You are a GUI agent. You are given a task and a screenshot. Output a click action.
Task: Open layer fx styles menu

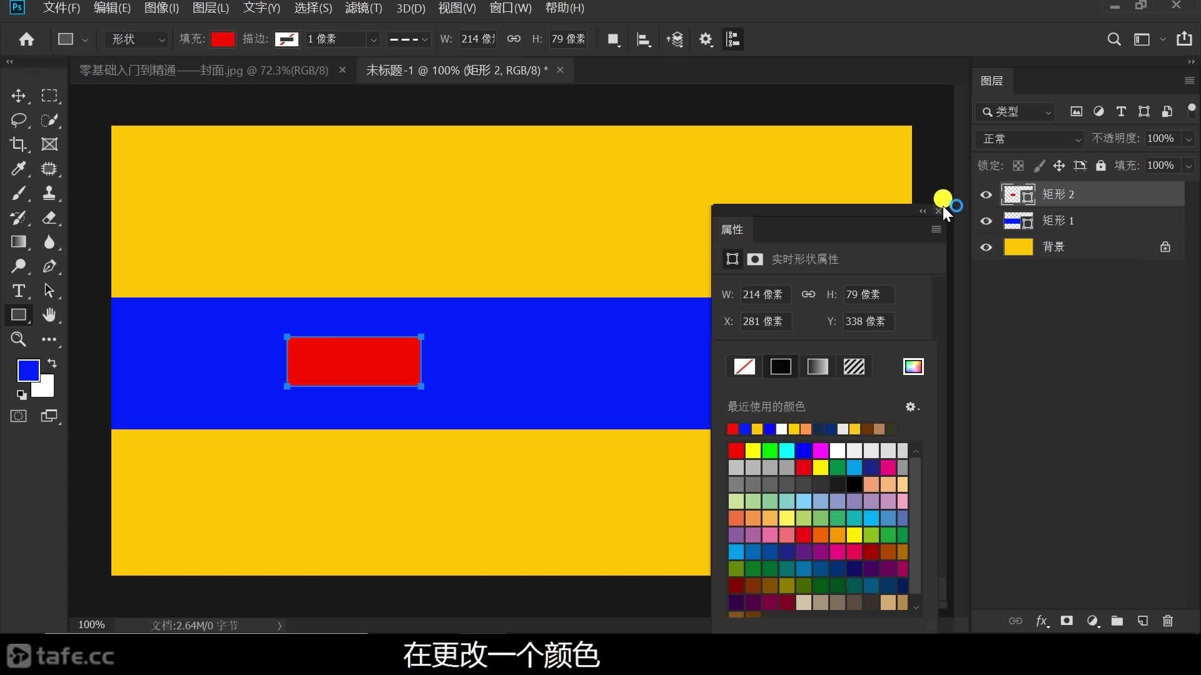pyautogui.click(x=1041, y=621)
